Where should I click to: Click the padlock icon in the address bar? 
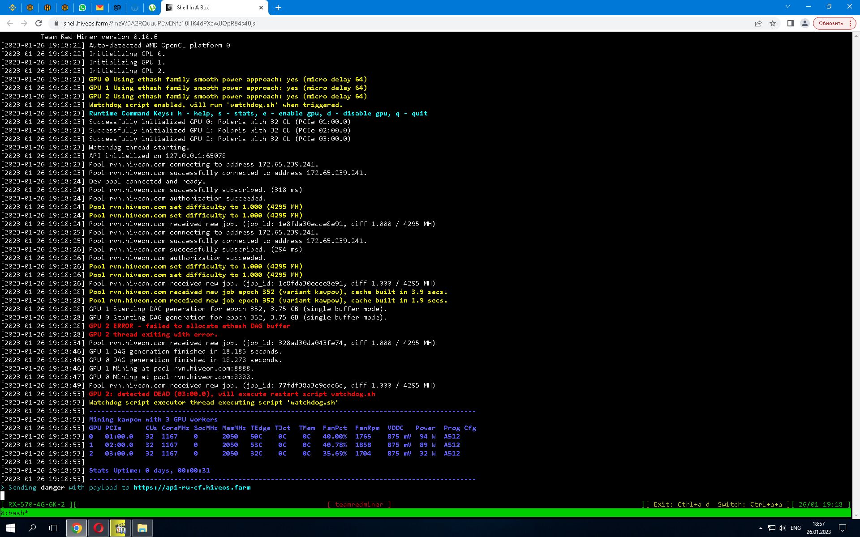point(56,23)
